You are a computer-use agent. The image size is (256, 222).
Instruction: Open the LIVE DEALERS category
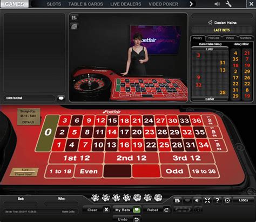click(x=126, y=4)
